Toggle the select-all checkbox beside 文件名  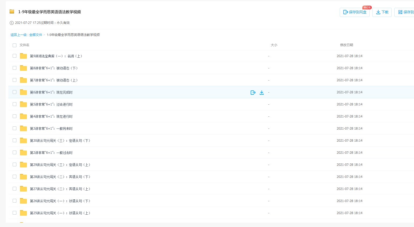click(x=15, y=45)
